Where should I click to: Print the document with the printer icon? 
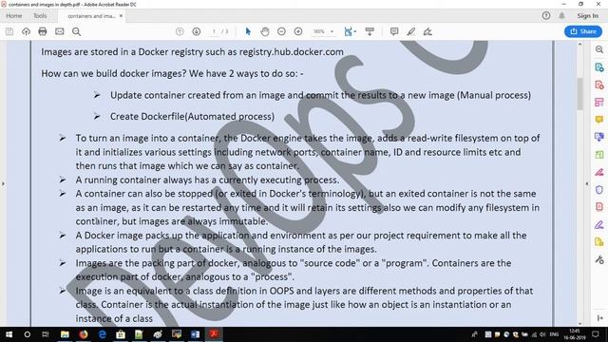(43, 31)
